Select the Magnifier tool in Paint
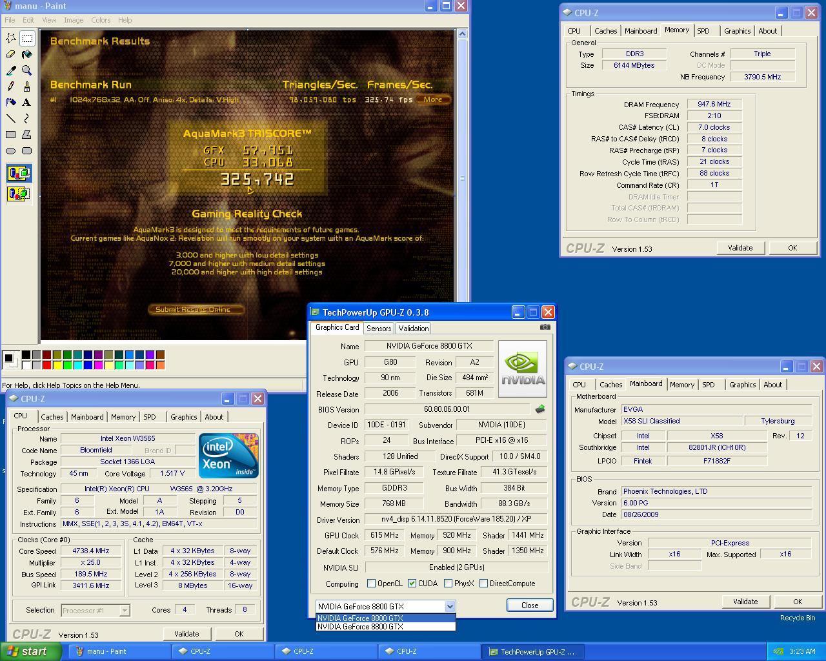Screen dimensions: 826x661 [x=27, y=70]
